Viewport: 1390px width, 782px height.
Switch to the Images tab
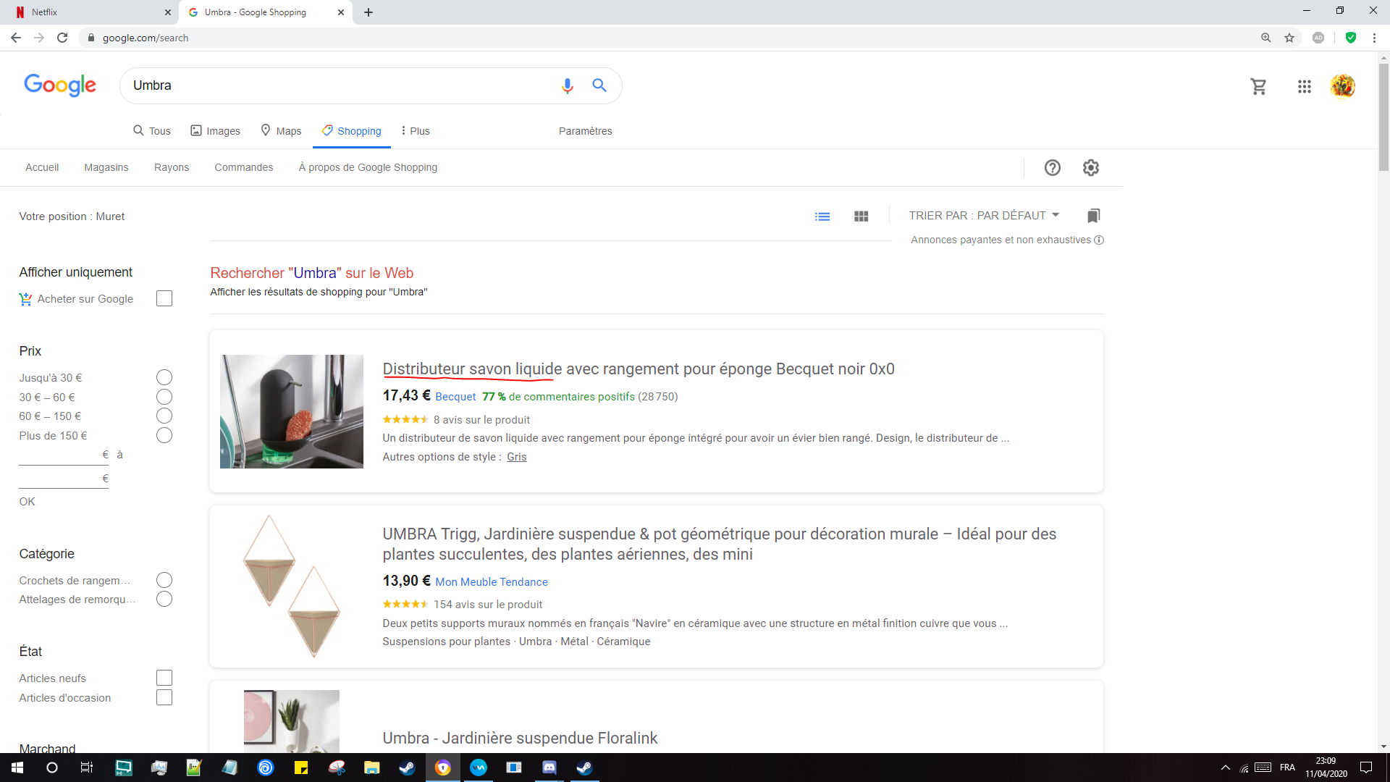coord(216,131)
